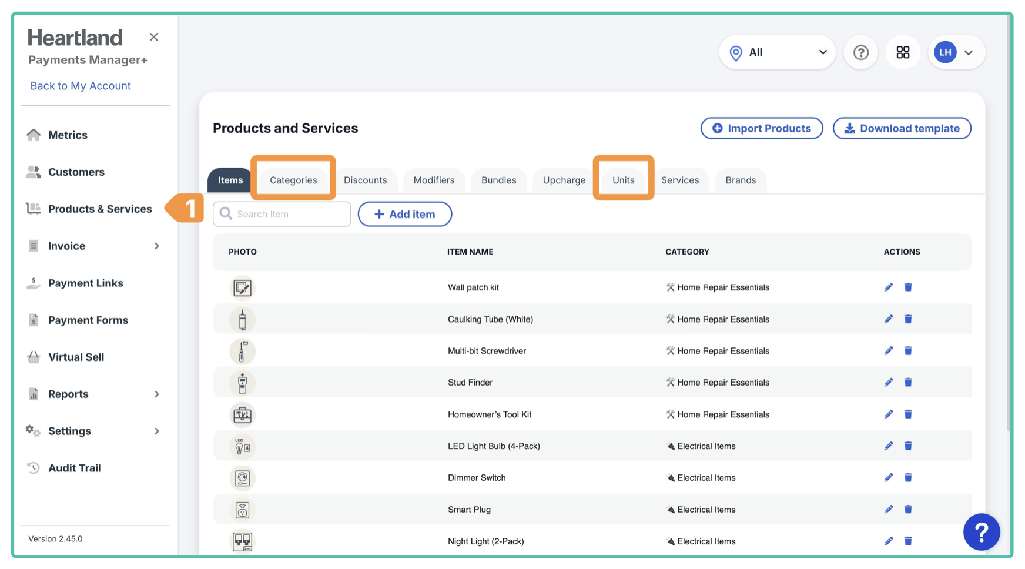Viewport: 1025px width, 569px height.
Task: Open Metrics from the sidebar
Action: pyautogui.click(x=68, y=135)
